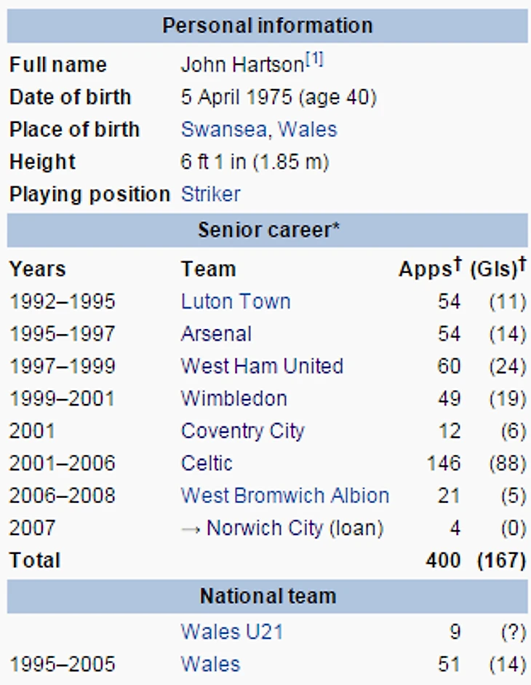Screen dimensions: 531x685
Task: Click the National team header
Action: (x=268, y=596)
